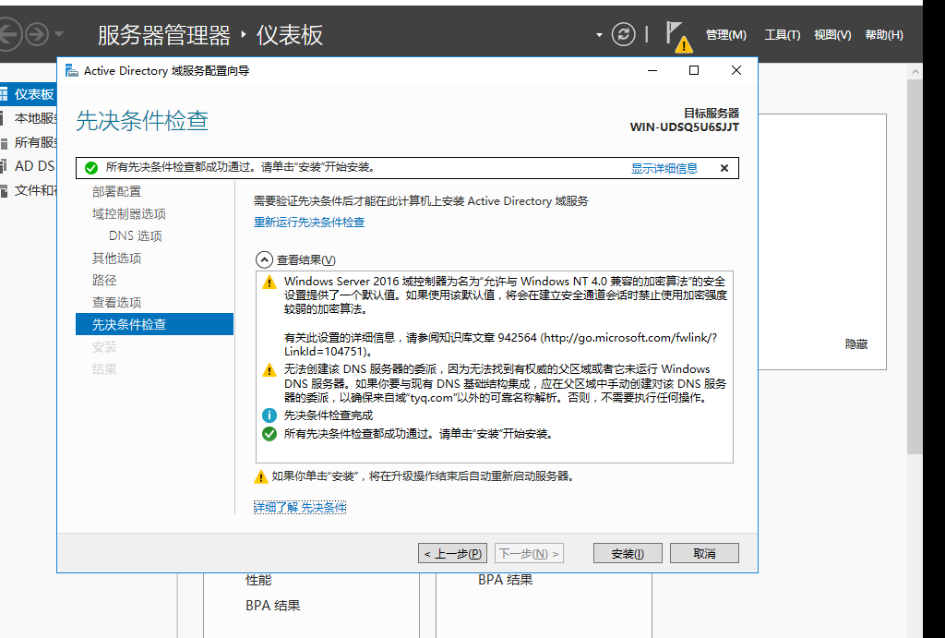Select 文件和存储服务 in the sidebar

[x=29, y=190]
